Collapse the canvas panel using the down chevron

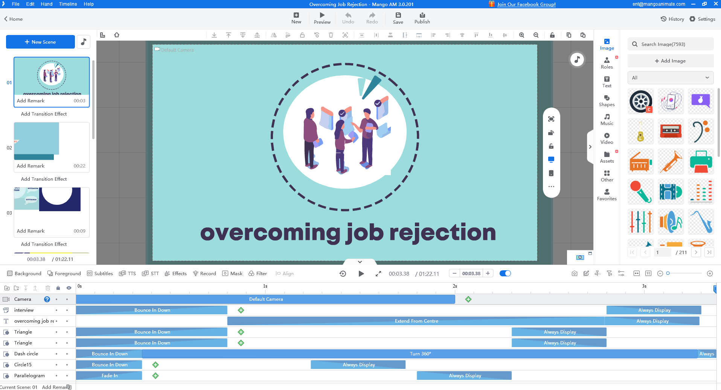[x=359, y=261]
